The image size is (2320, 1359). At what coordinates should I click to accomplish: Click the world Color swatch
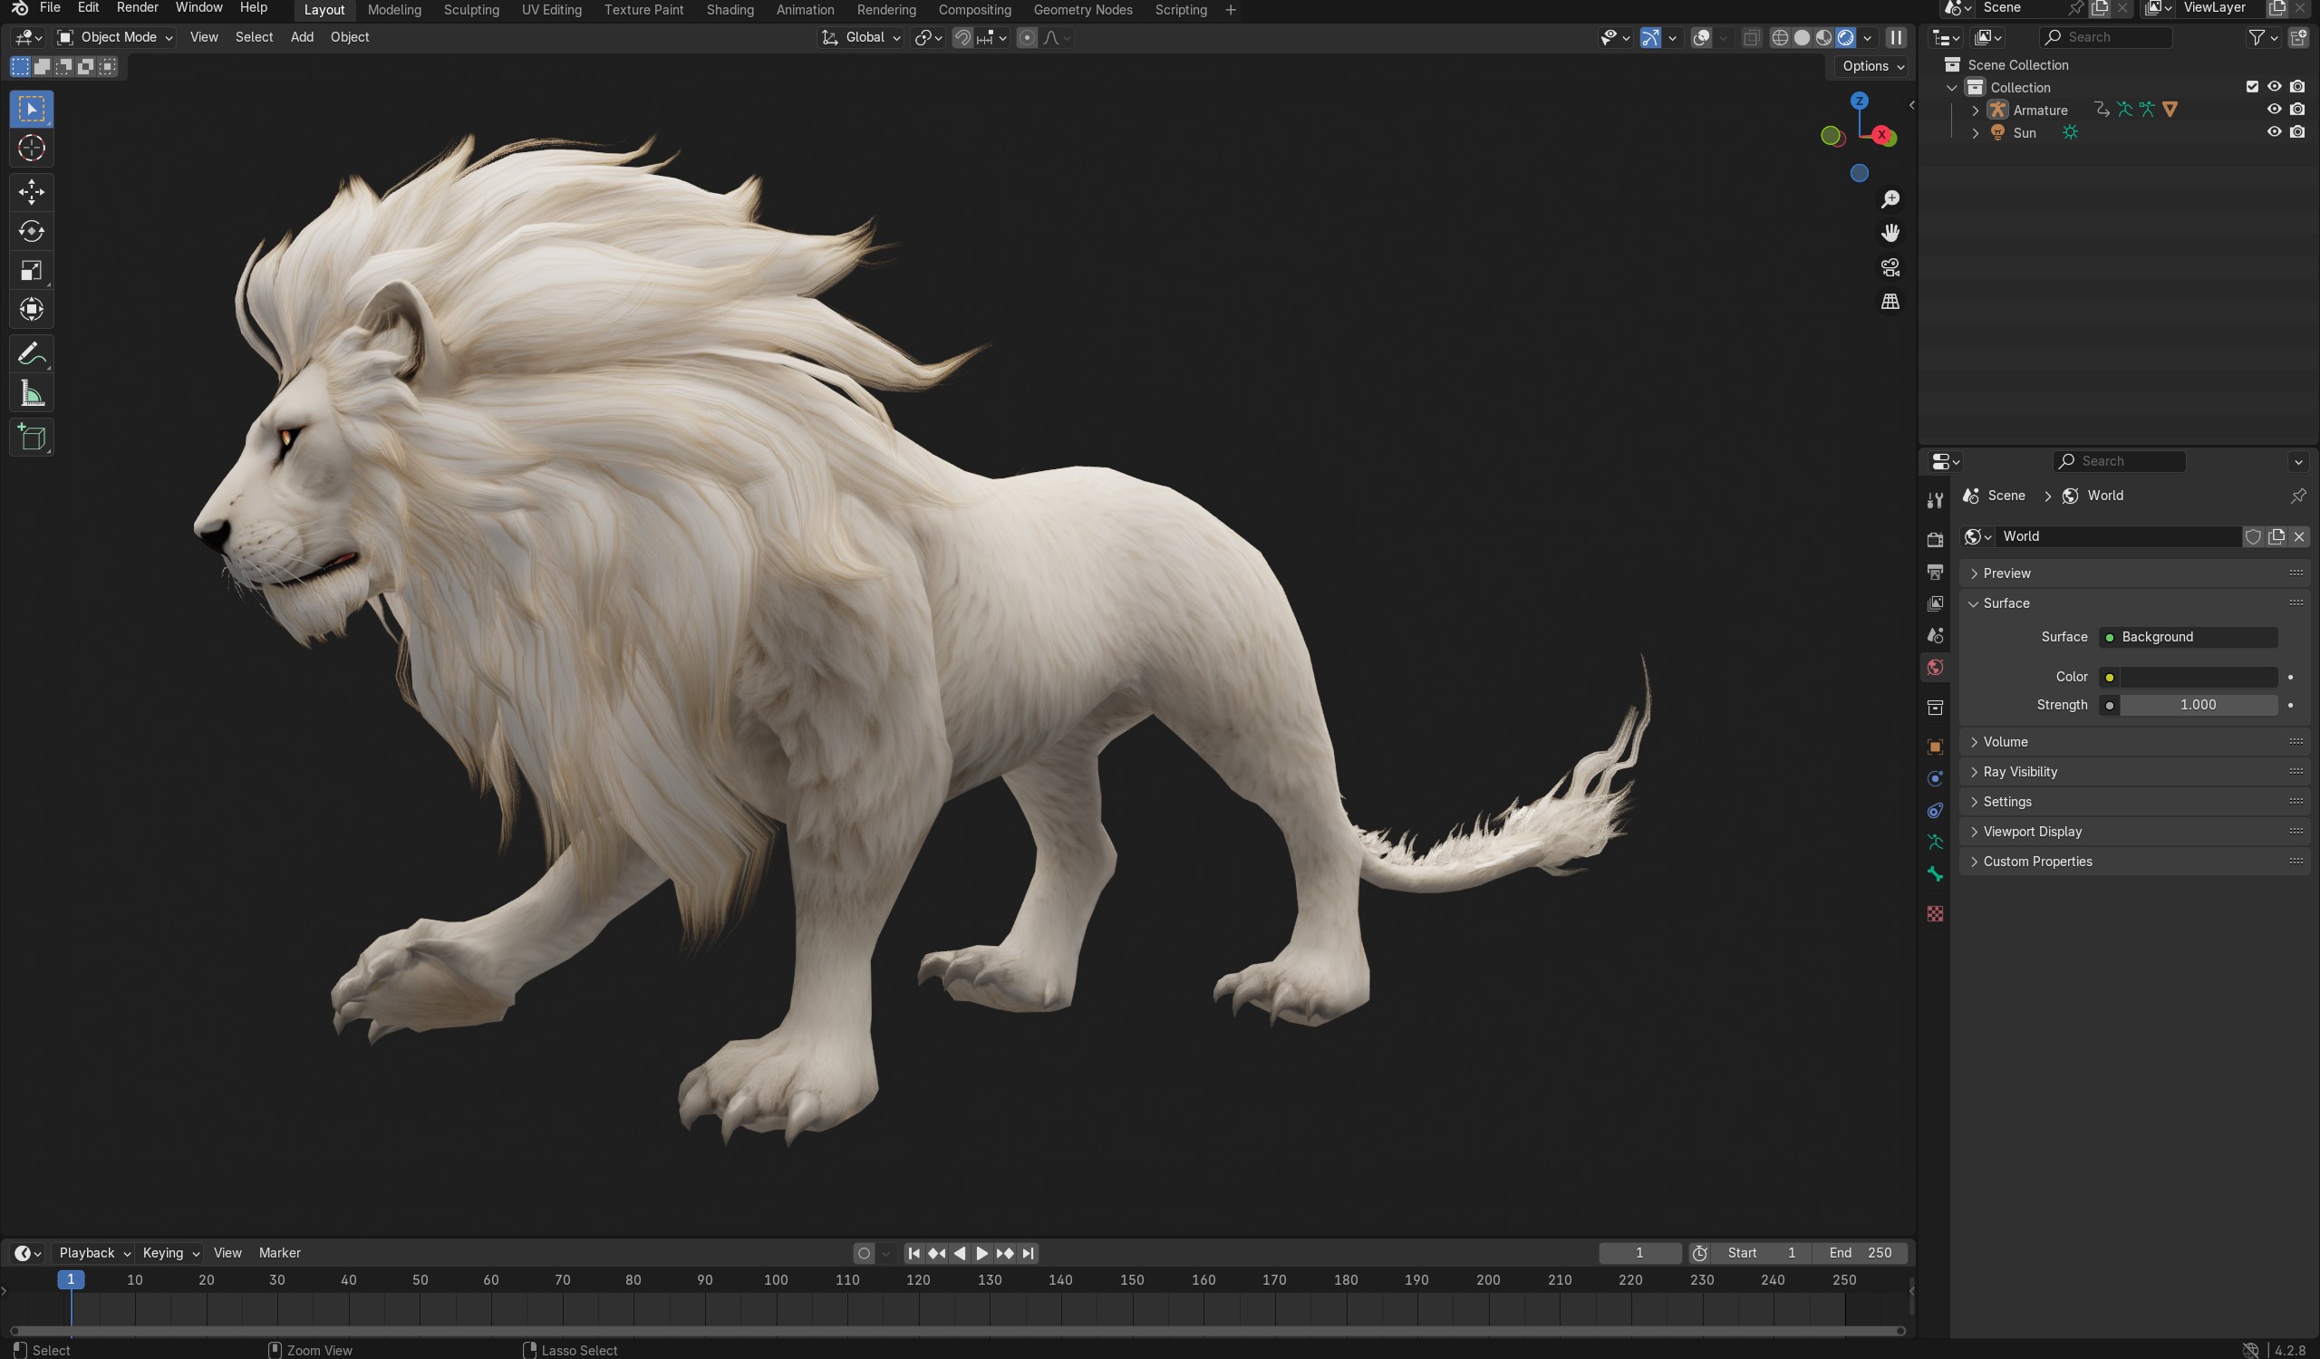click(x=2198, y=676)
